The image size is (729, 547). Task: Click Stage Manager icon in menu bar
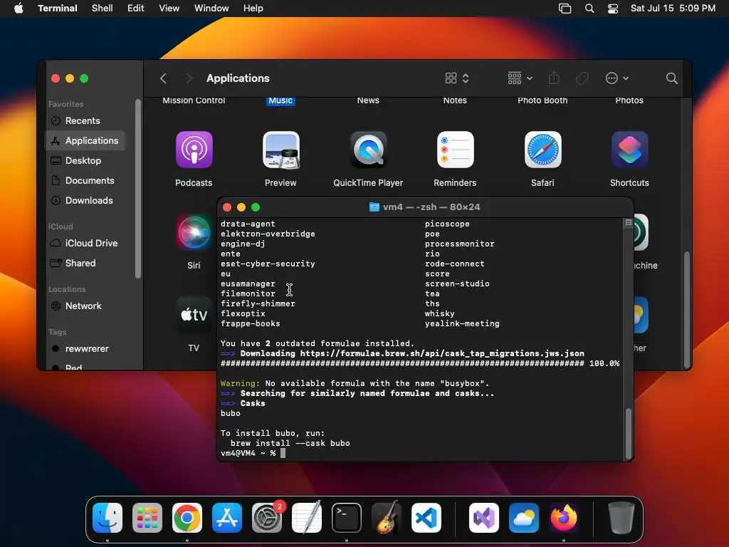[565, 9]
